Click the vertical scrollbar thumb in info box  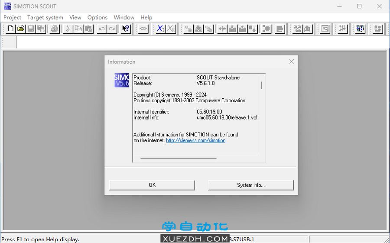(262, 85)
